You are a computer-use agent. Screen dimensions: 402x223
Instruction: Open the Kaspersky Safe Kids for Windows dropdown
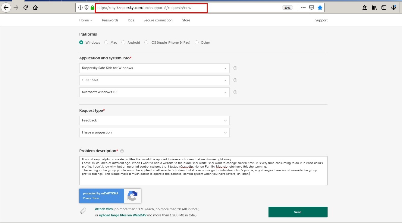[154, 68]
